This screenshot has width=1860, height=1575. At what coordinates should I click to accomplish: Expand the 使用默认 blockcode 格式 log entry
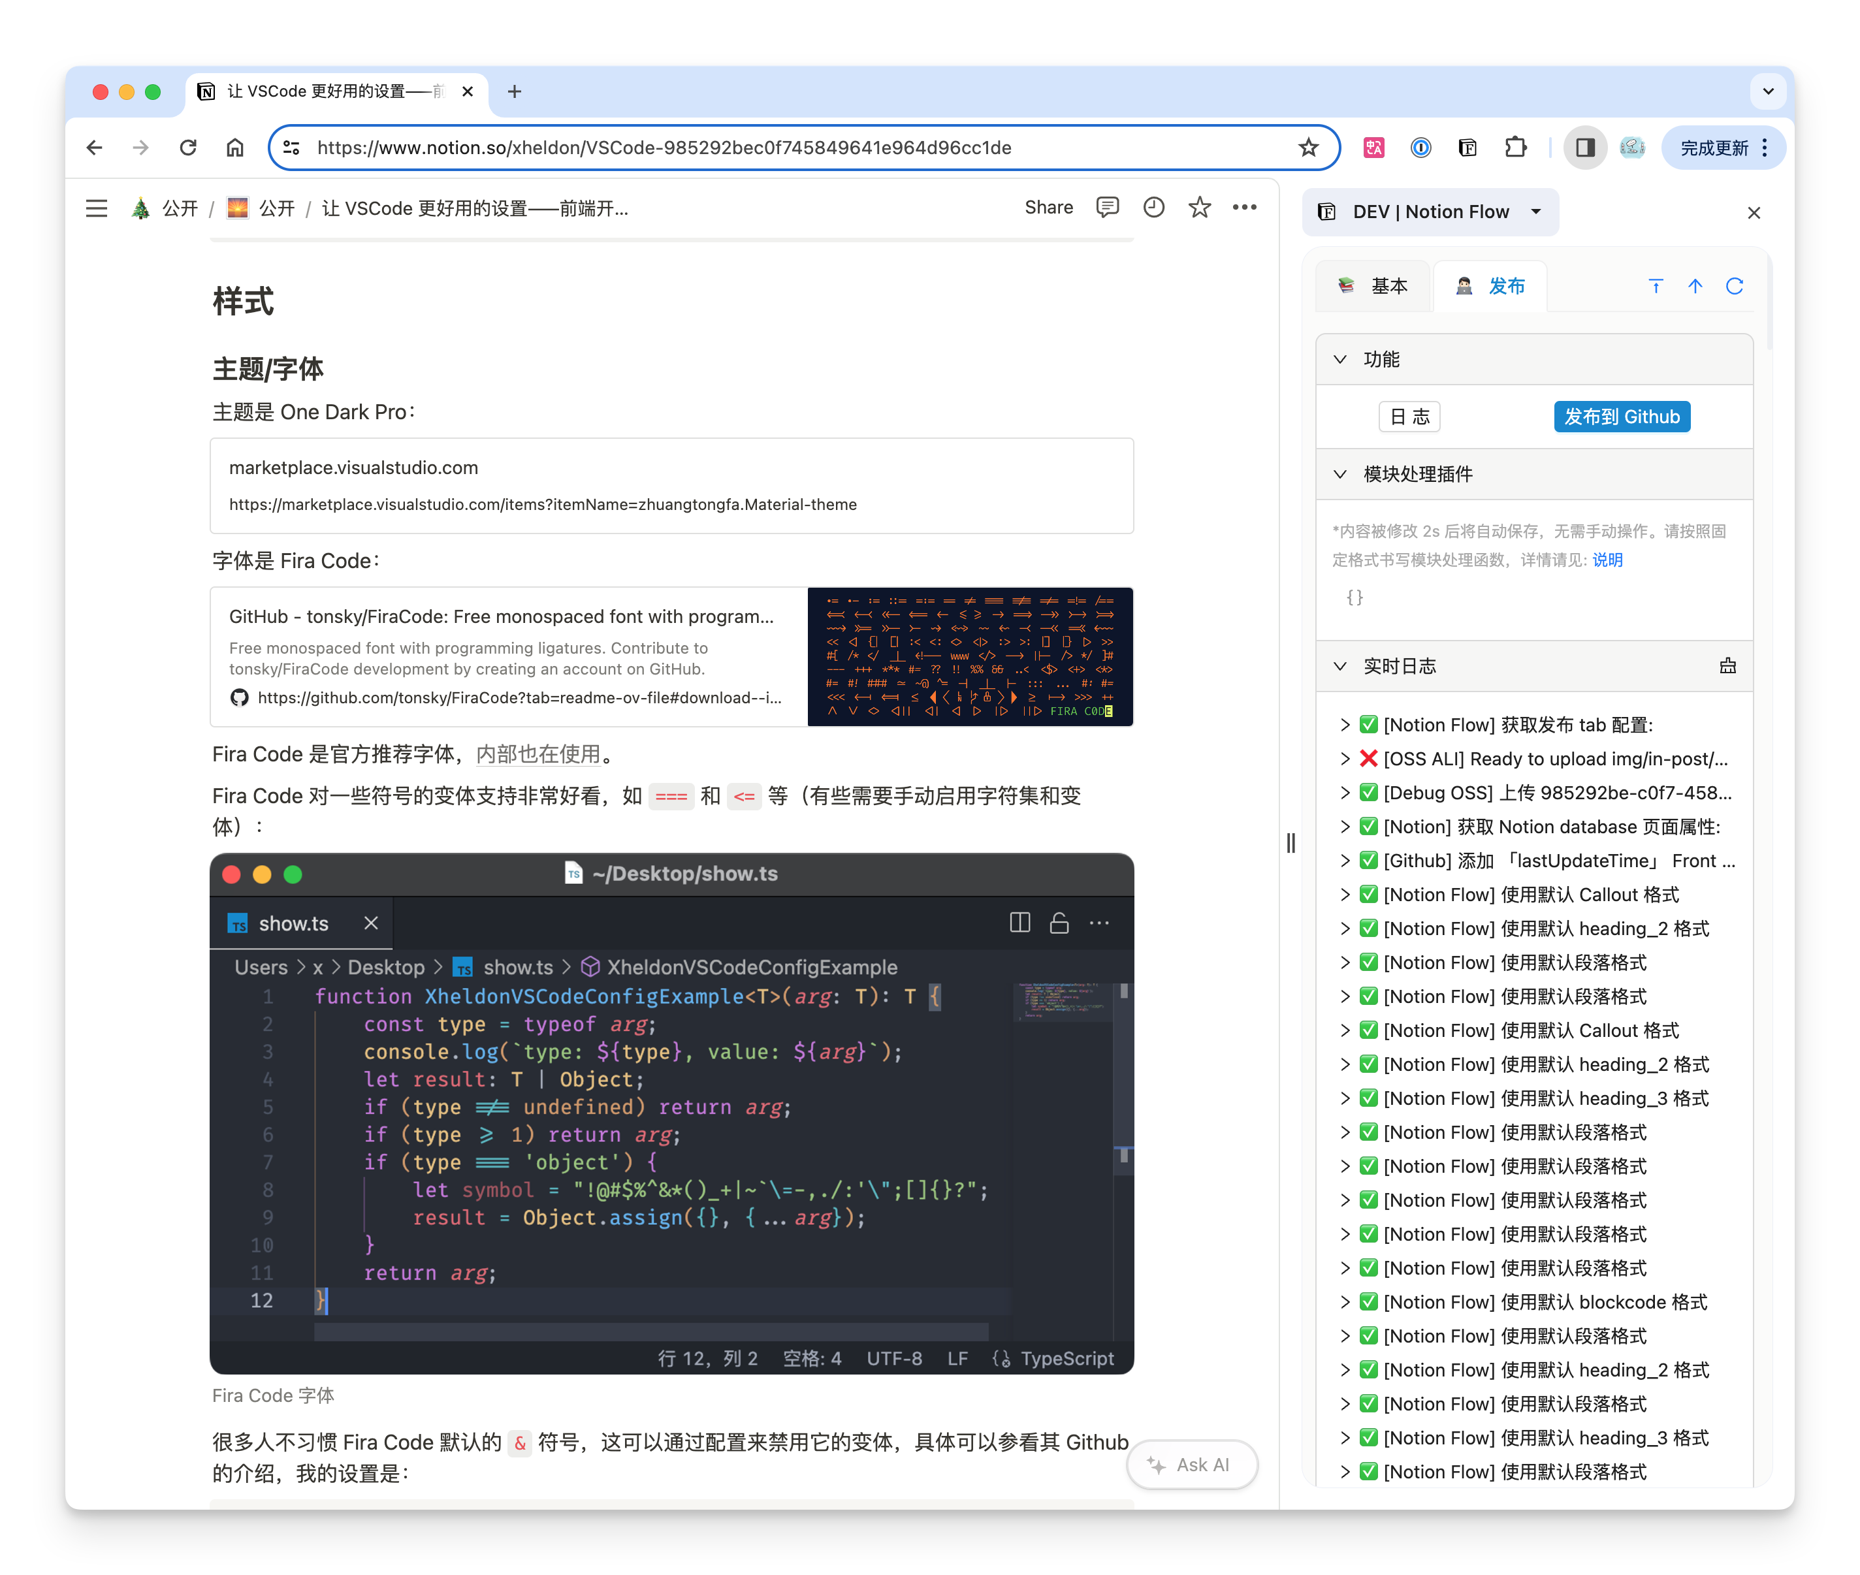pyautogui.click(x=1345, y=1302)
